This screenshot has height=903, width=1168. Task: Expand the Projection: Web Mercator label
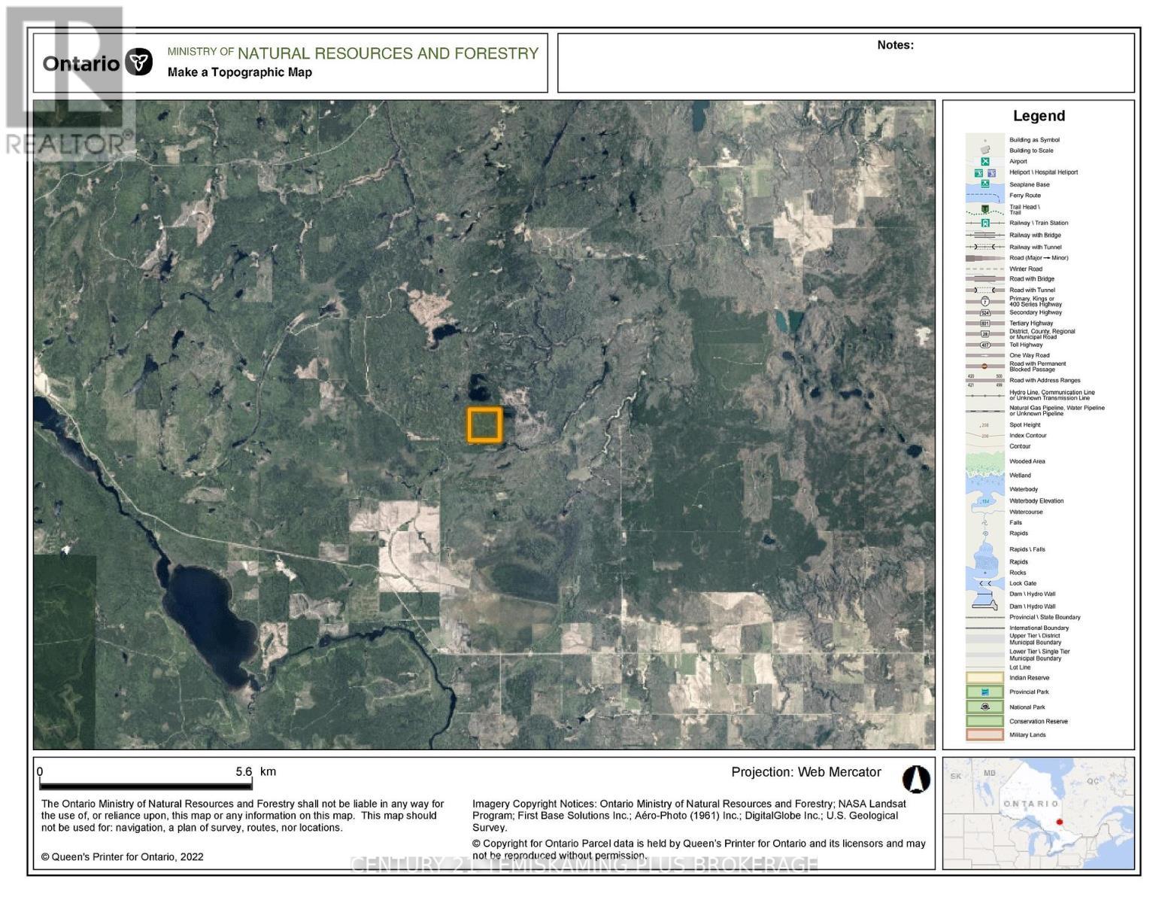point(805,772)
